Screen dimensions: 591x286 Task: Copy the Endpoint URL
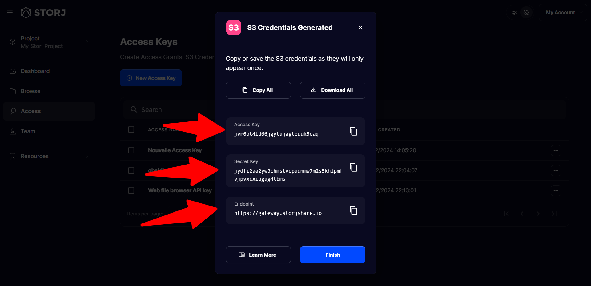click(x=353, y=210)
